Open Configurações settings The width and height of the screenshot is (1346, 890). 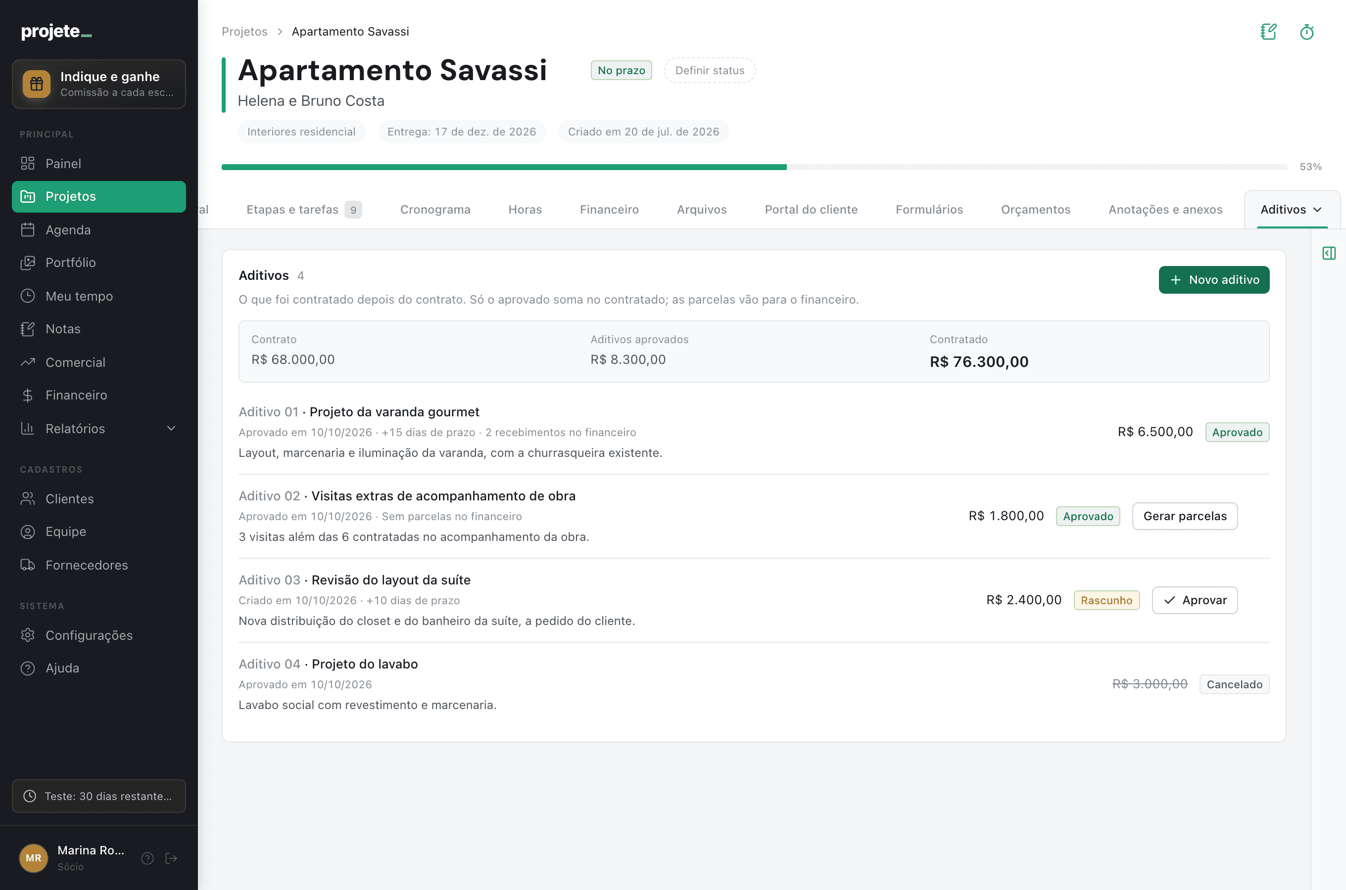99,635
